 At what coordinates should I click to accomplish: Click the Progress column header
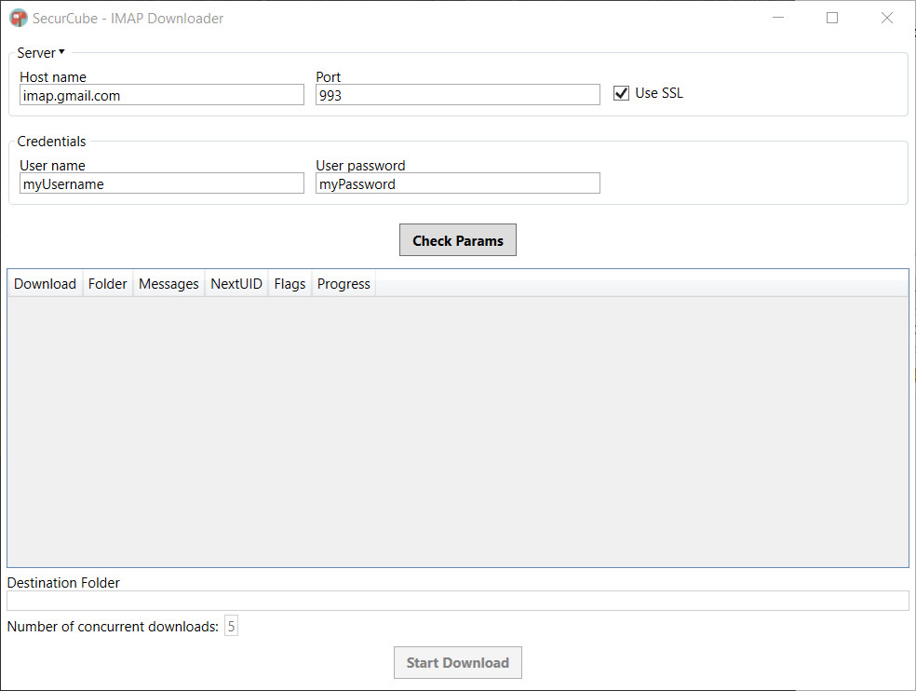(x=343, y=283)
